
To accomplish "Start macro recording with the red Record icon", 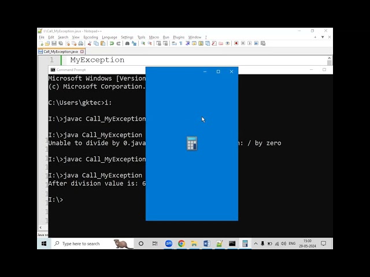I will coord(236,43).
